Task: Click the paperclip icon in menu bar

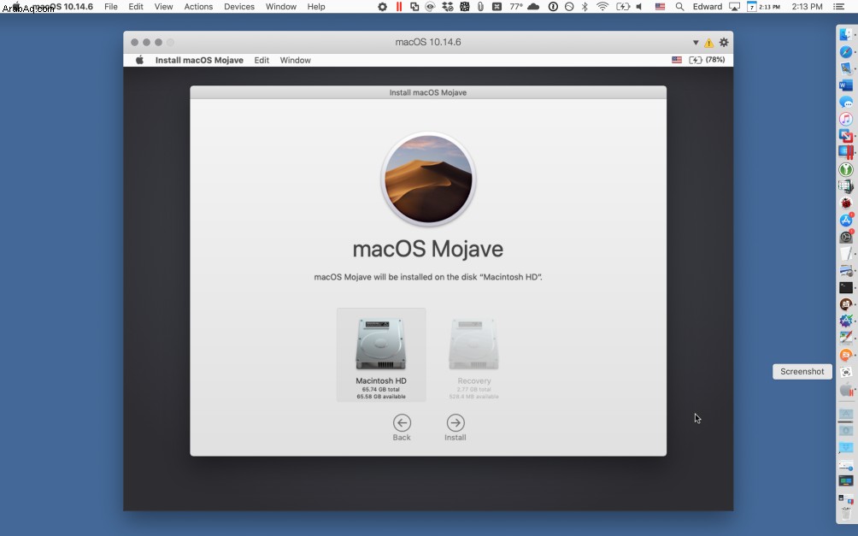Action: click(x=480, y=7)
